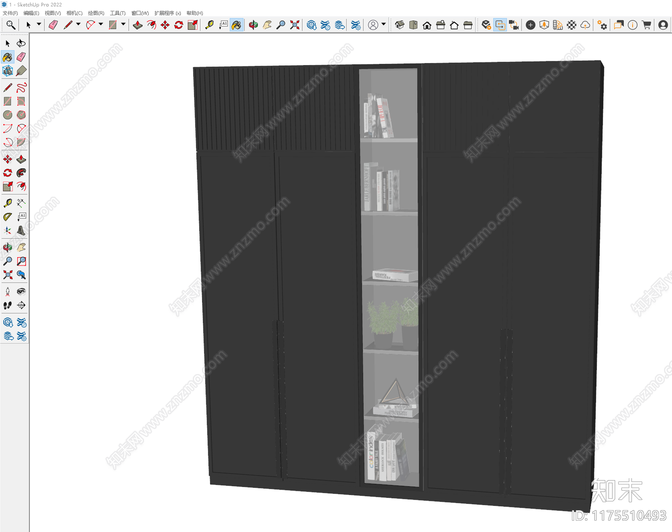
Task: Click the triangular ornament on the shelf
Action: 394,392
